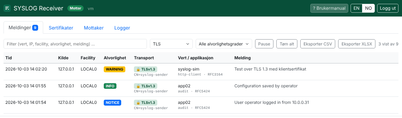Click the lock badge in the 14:01:54 row
Screen dimensions: 402x118
[x=145, y=103]
